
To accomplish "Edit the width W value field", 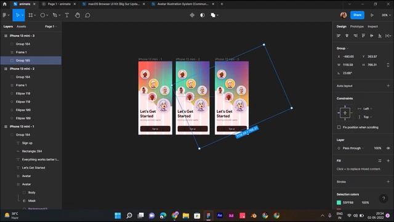I will (x=348, y=65).
